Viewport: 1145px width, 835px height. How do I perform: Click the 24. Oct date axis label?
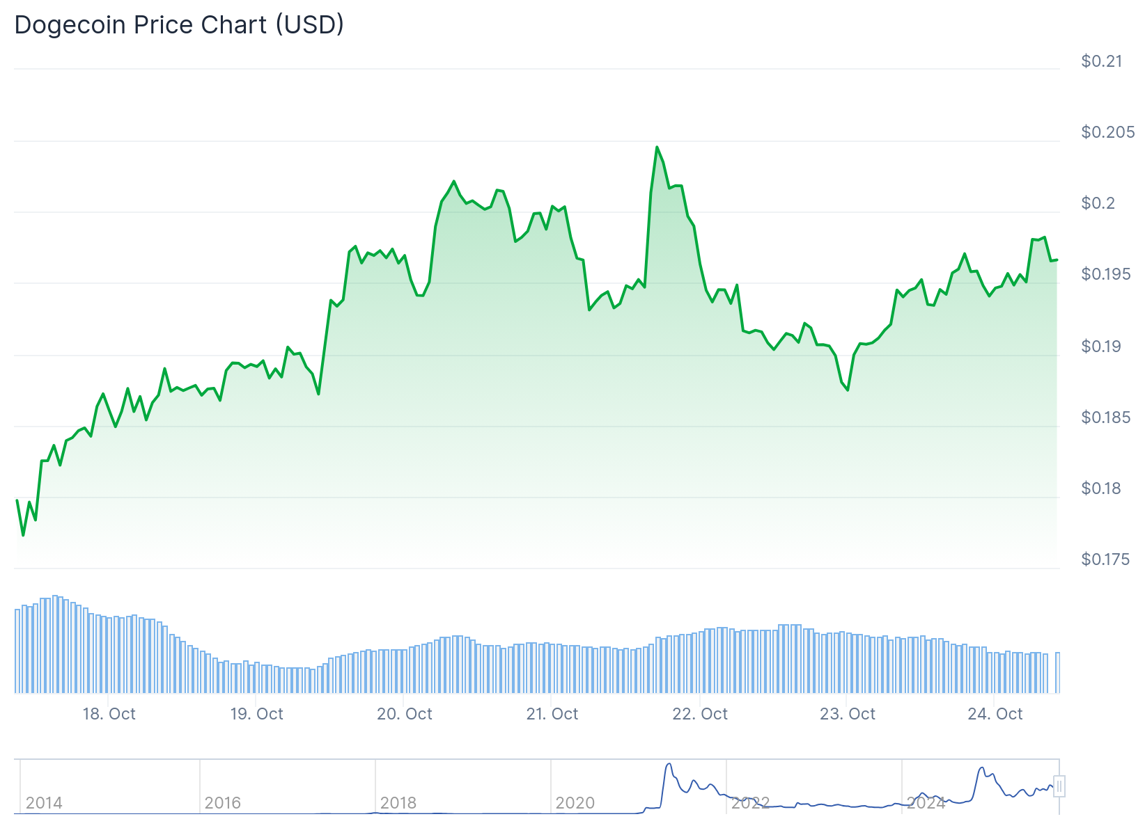[995, 714]
